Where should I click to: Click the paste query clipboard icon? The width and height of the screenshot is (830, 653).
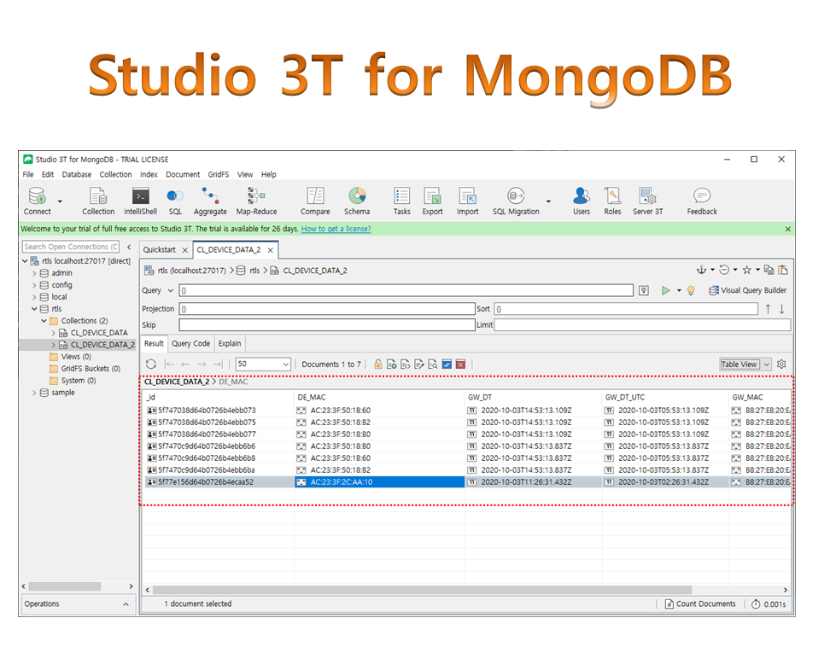(x=783, y=270)
